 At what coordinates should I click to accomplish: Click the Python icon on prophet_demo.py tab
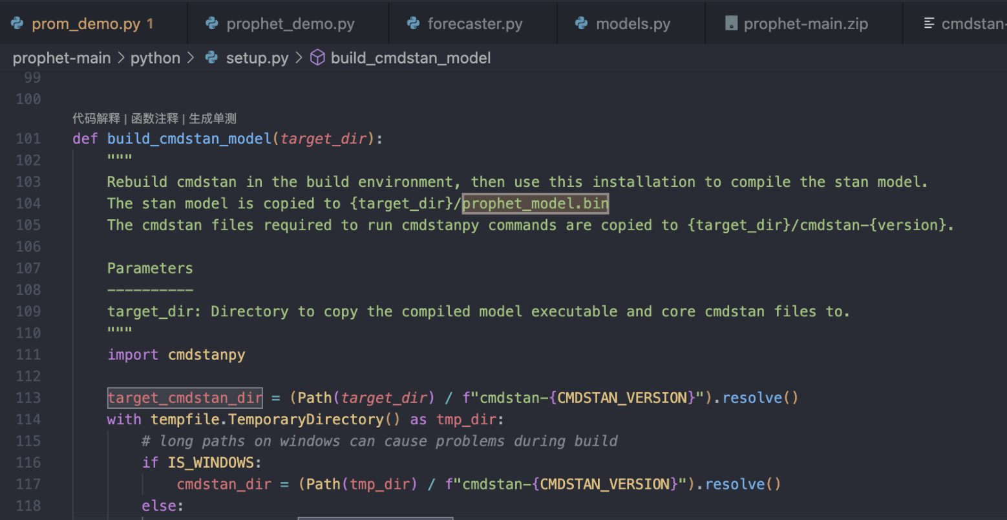click(211, 24)
